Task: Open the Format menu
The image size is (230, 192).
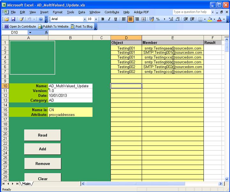Action: 57,12
